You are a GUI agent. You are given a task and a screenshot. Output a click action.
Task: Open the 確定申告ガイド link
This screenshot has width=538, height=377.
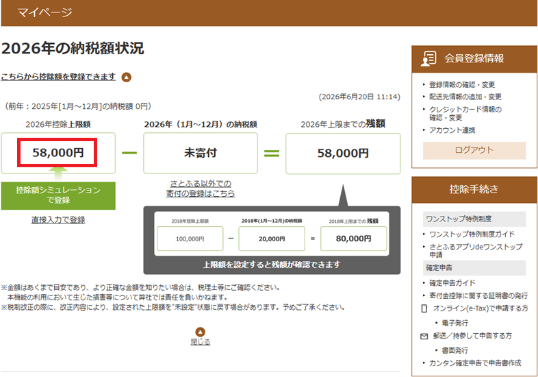tap(452, 283)
